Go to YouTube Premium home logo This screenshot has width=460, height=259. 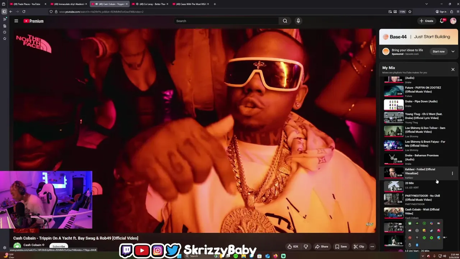[33, 21]
